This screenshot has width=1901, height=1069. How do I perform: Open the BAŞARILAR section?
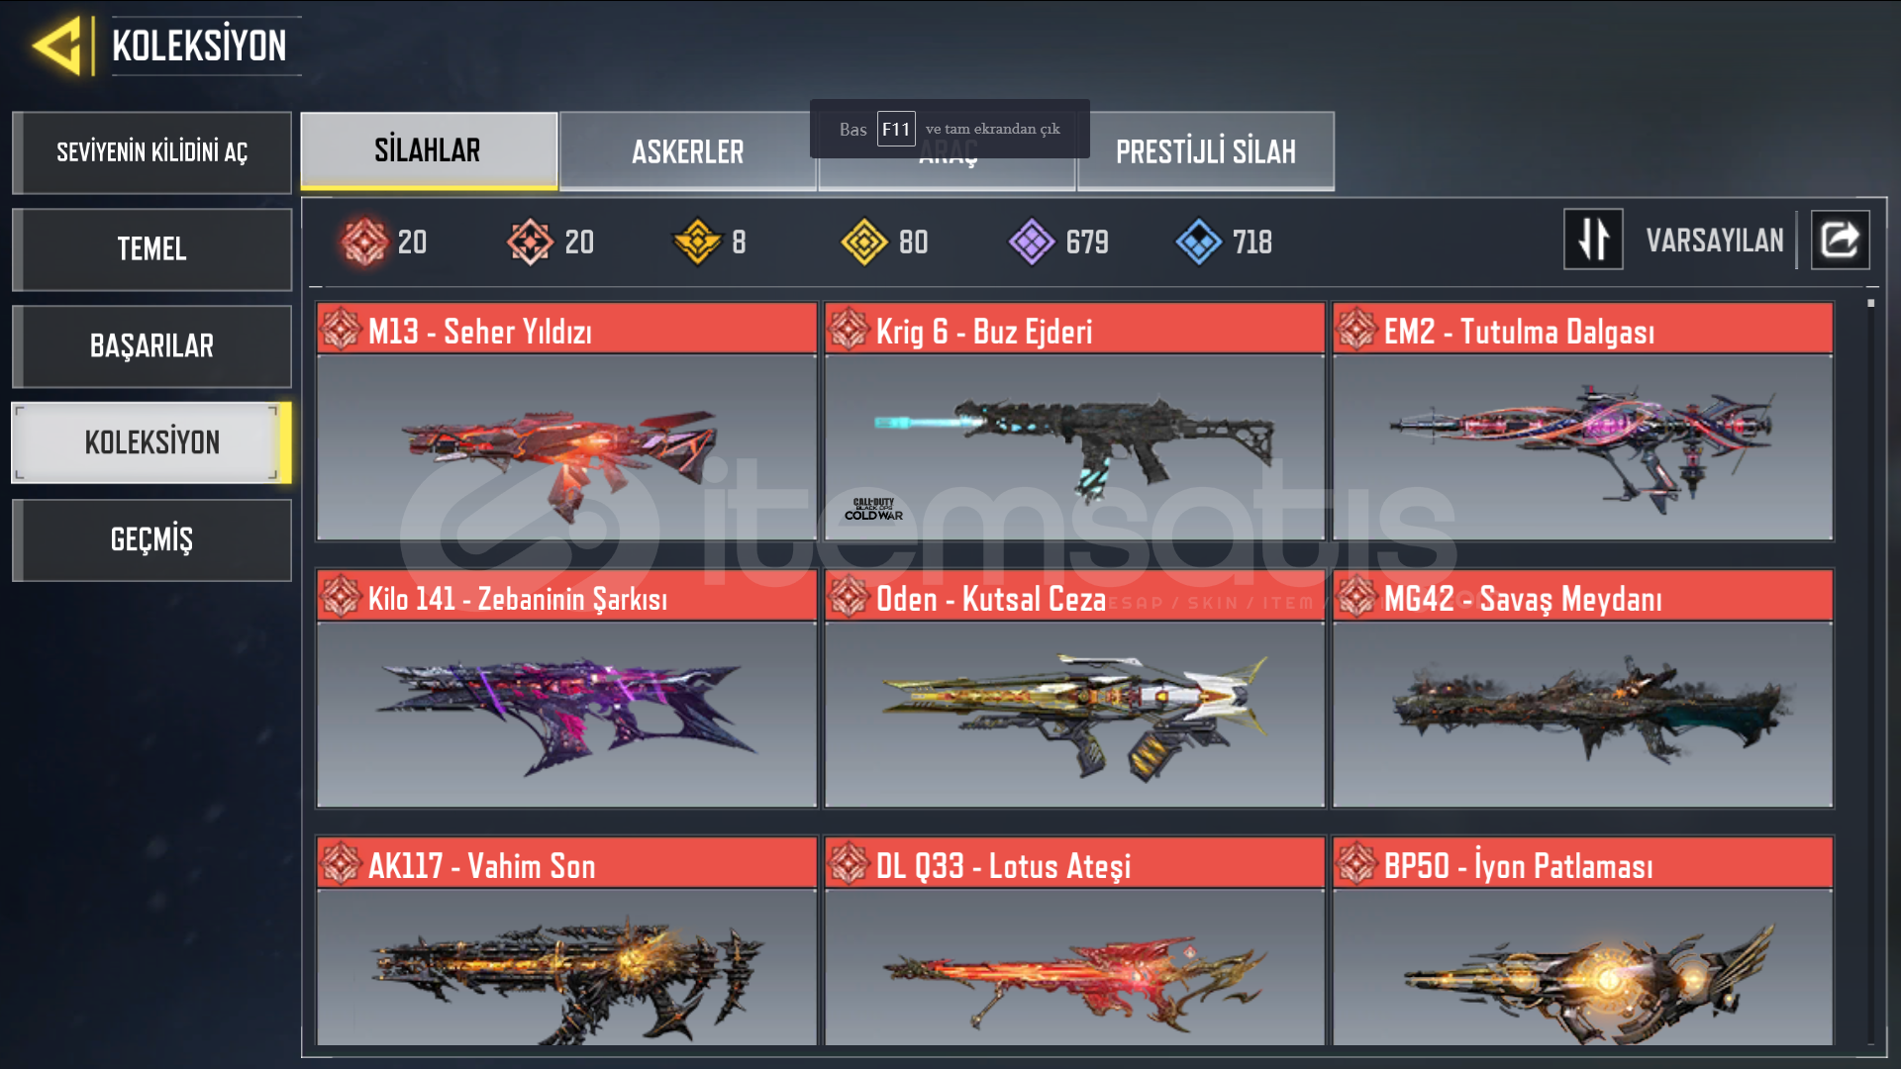tap(151, 346)
